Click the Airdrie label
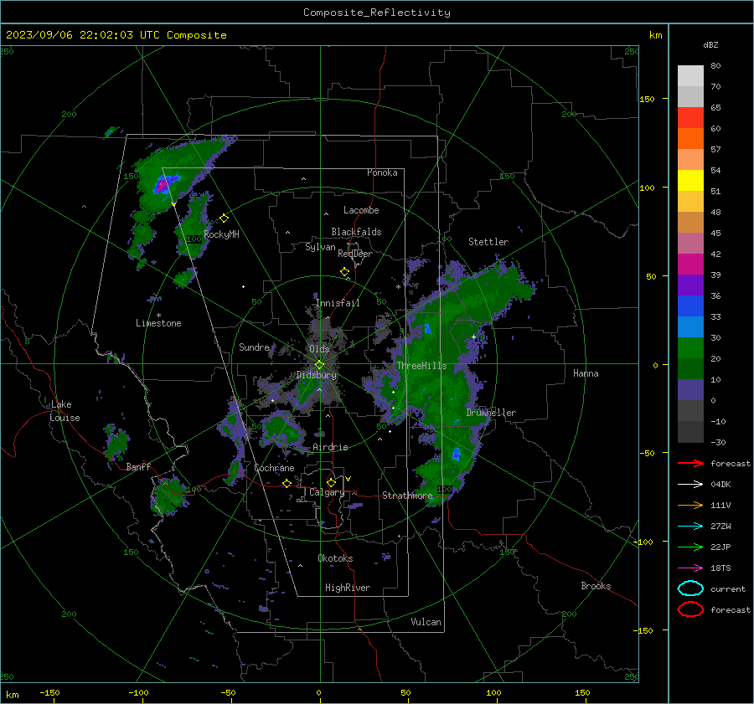 click(x=330, y=447)
